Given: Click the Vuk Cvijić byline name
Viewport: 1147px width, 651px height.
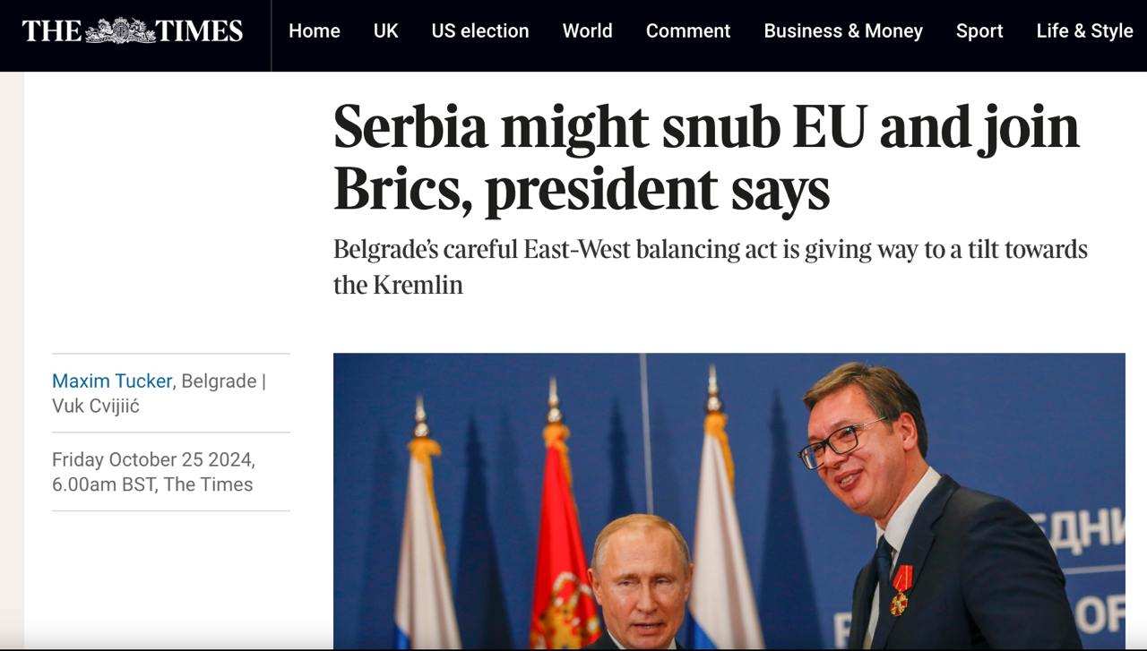Looking at the screenshot, I should [x=96, y=406].
